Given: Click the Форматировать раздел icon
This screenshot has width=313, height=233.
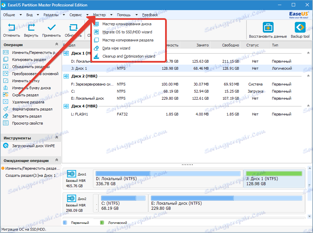Looking at the screenshot, I should tap(6, 109).
